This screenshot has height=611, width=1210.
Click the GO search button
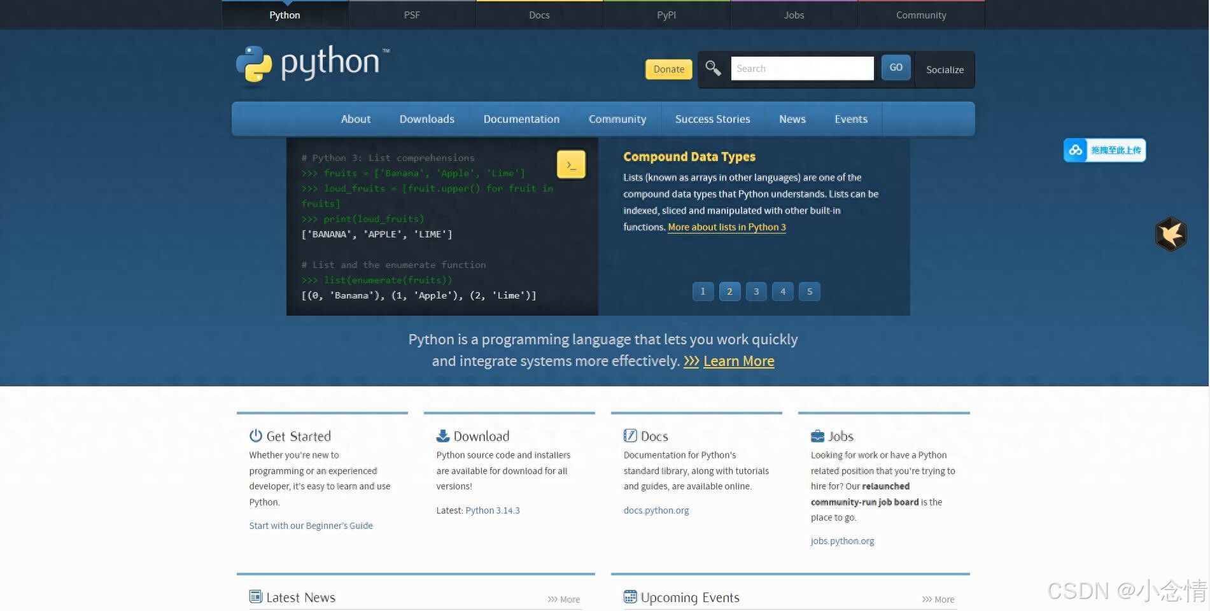point(896,67)
